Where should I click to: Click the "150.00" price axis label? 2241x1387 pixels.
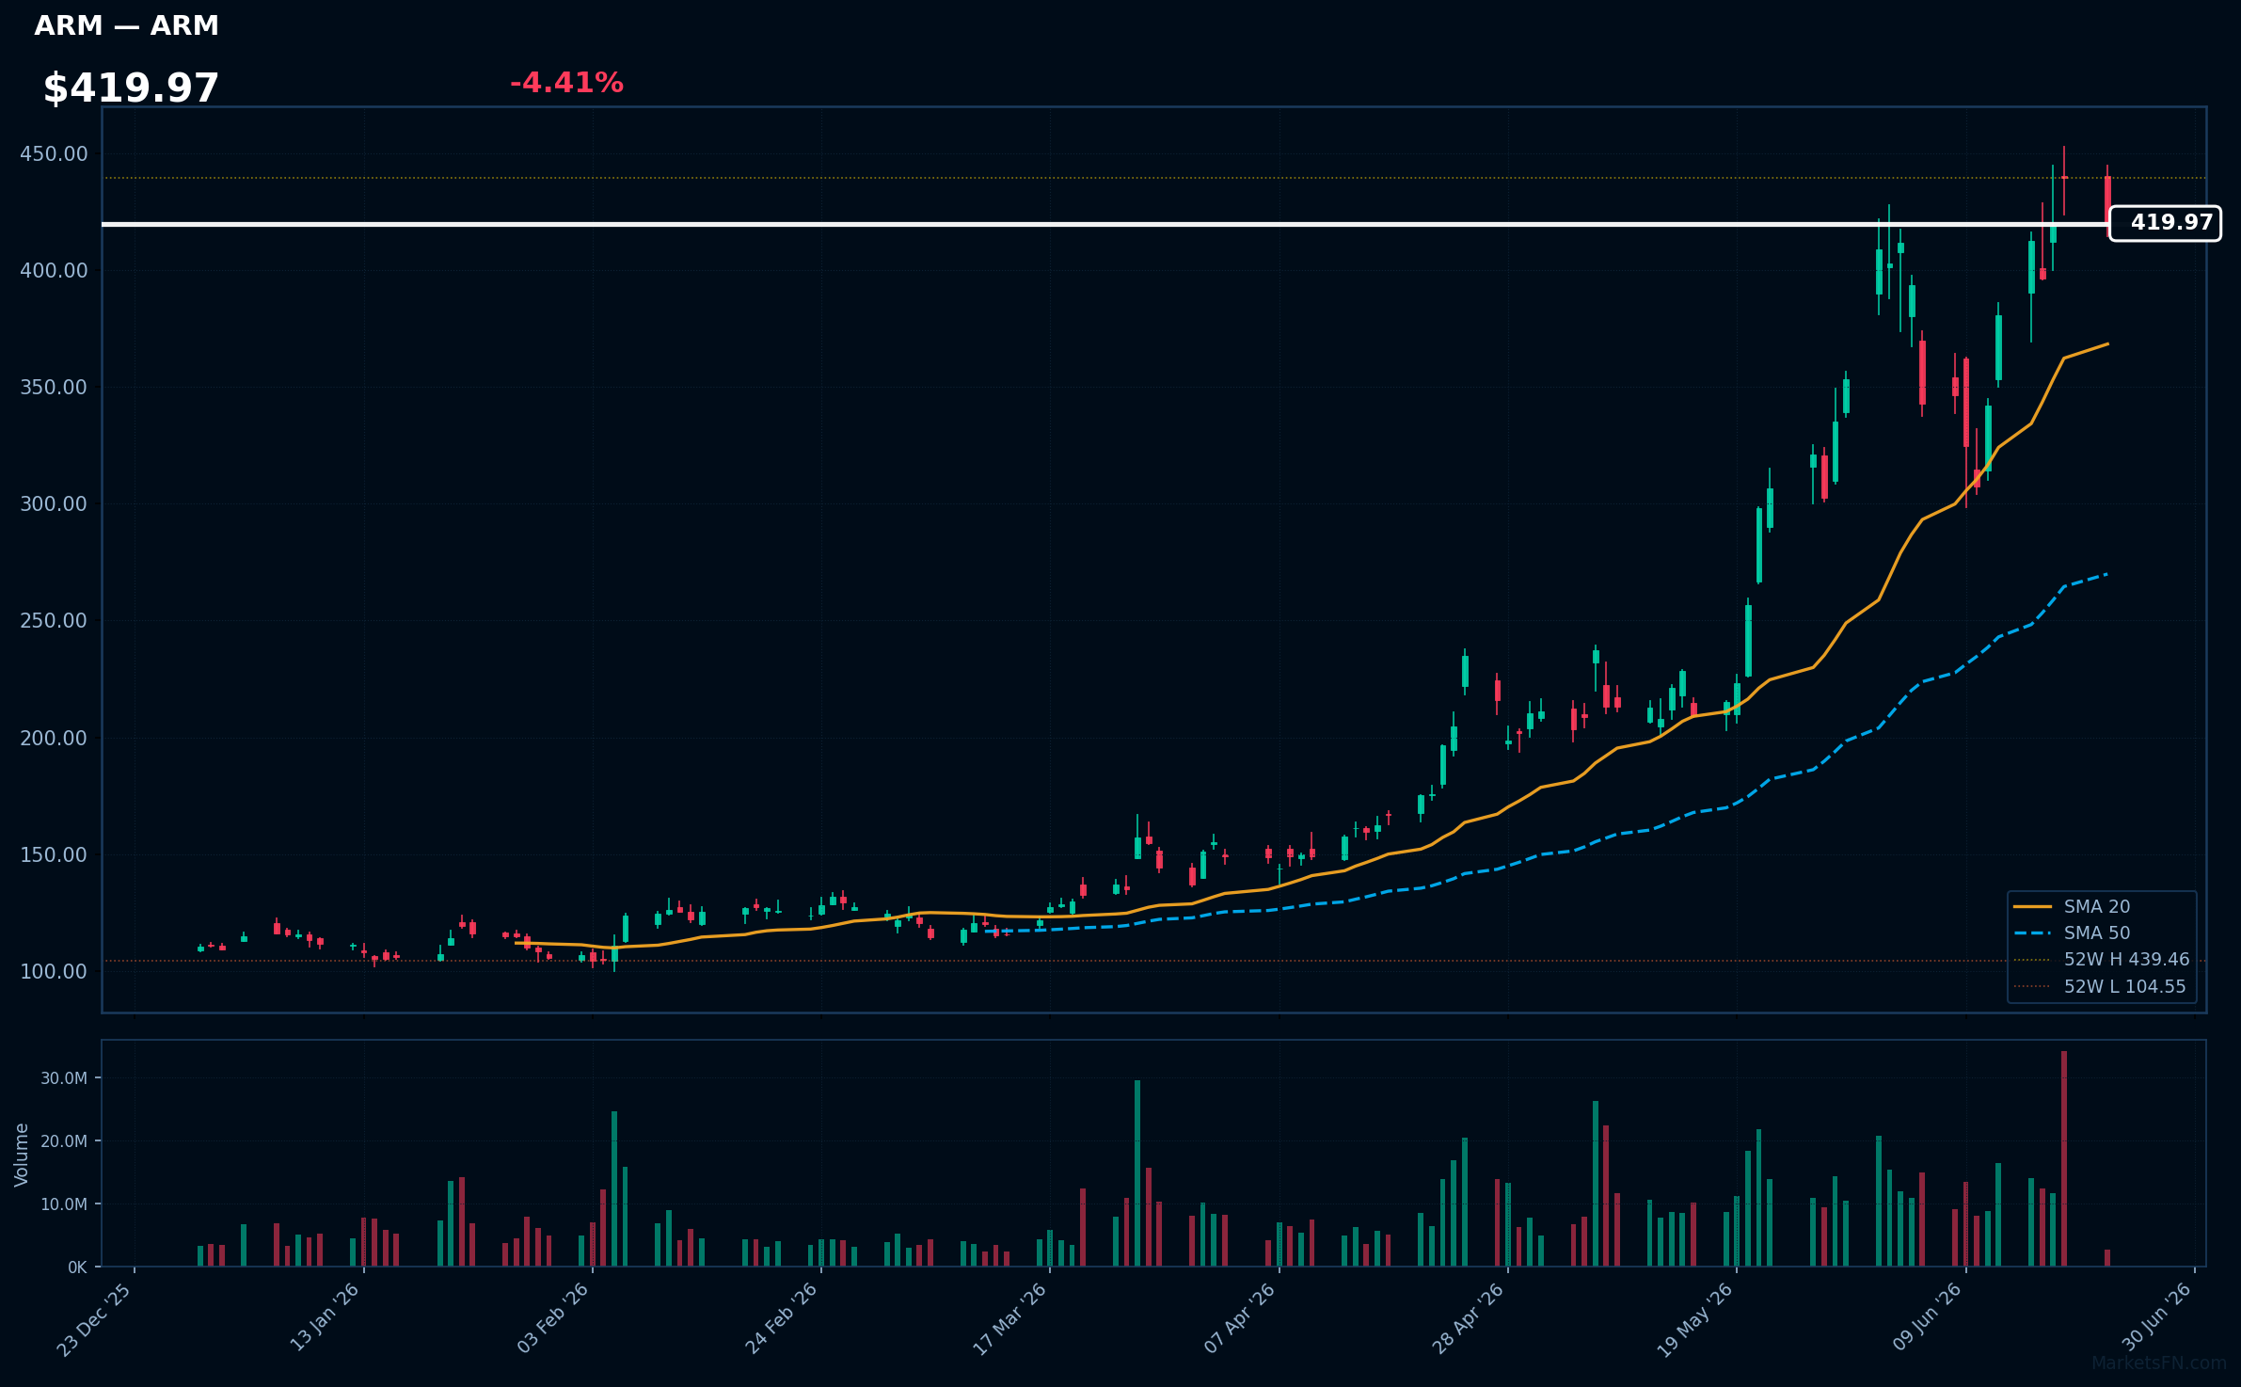click(54, 854)
